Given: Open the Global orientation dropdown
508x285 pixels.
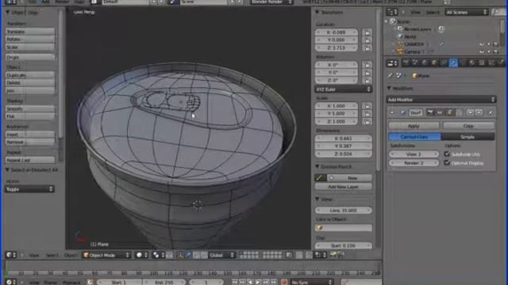Looking at the screenshot, I should coord(221,255).
